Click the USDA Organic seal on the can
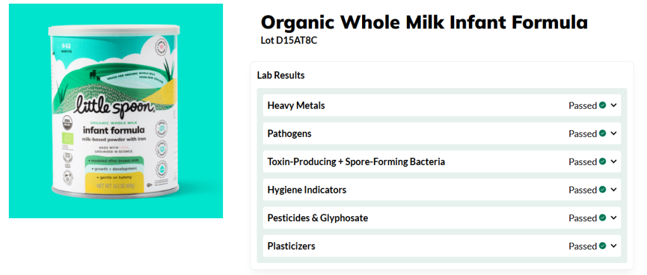The width and height of the screenshot is (647, 275). coord(66,122)
